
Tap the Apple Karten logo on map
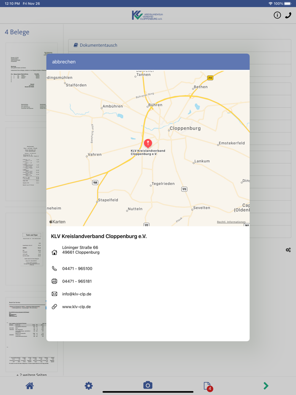(x=57, y=222)
